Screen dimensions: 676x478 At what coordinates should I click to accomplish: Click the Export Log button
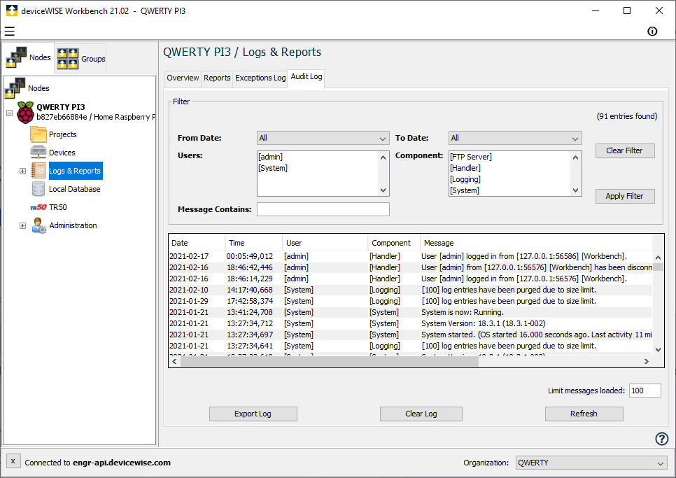coord(253,414)
